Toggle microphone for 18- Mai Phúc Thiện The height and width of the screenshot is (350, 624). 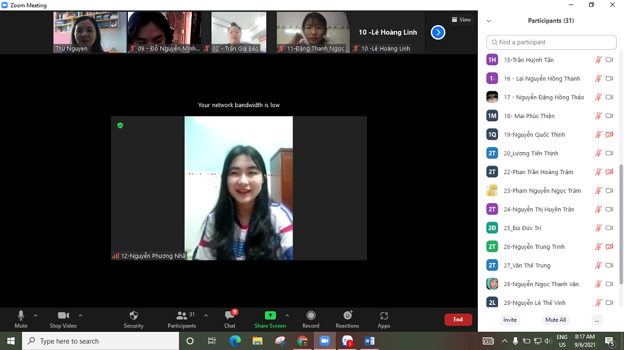pos(598,116)
